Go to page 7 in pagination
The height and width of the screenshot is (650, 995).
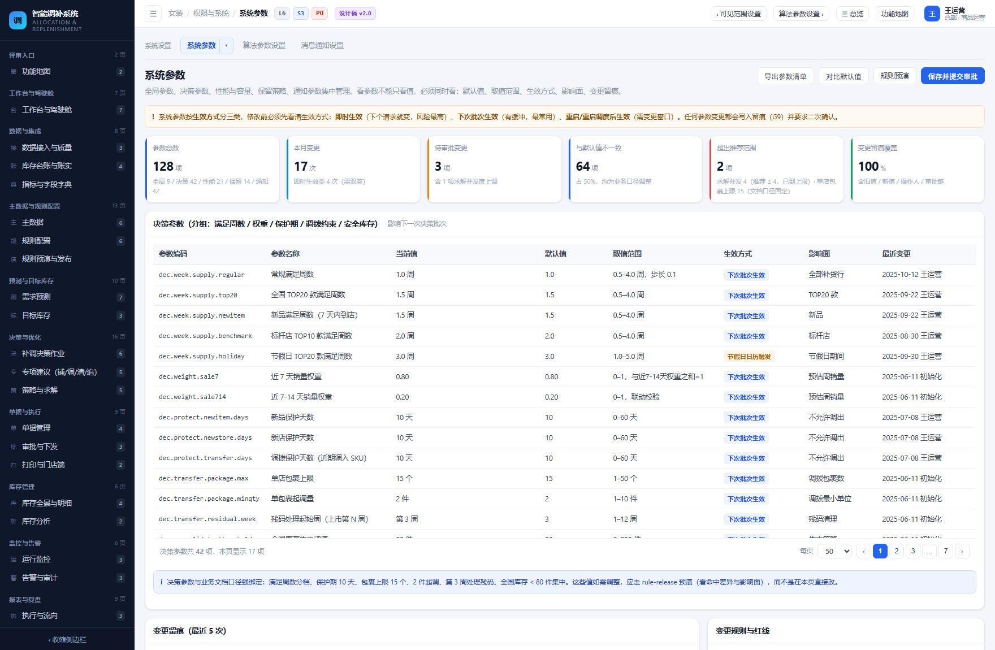click(x=946, y=551)
